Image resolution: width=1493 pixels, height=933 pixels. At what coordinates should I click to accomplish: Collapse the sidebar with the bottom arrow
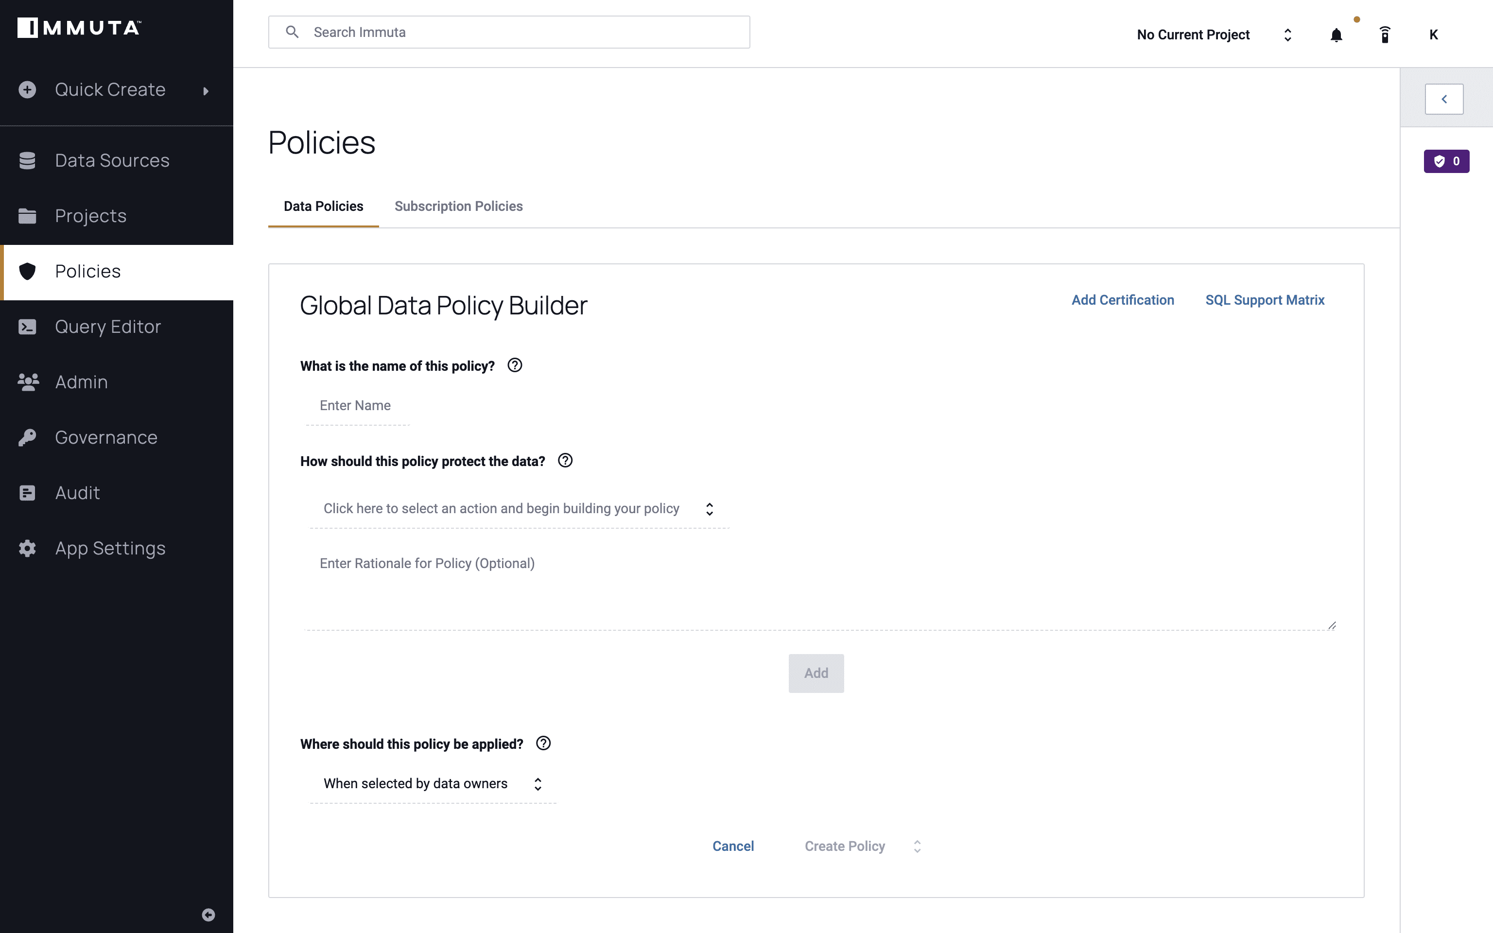pyautogui.click(x=208, y=915)
